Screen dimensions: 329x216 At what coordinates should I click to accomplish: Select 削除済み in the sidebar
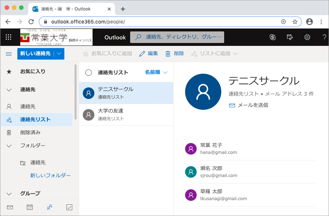30,133
